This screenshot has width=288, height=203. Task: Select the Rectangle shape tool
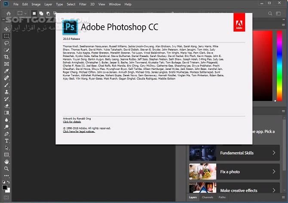point(6,155)
